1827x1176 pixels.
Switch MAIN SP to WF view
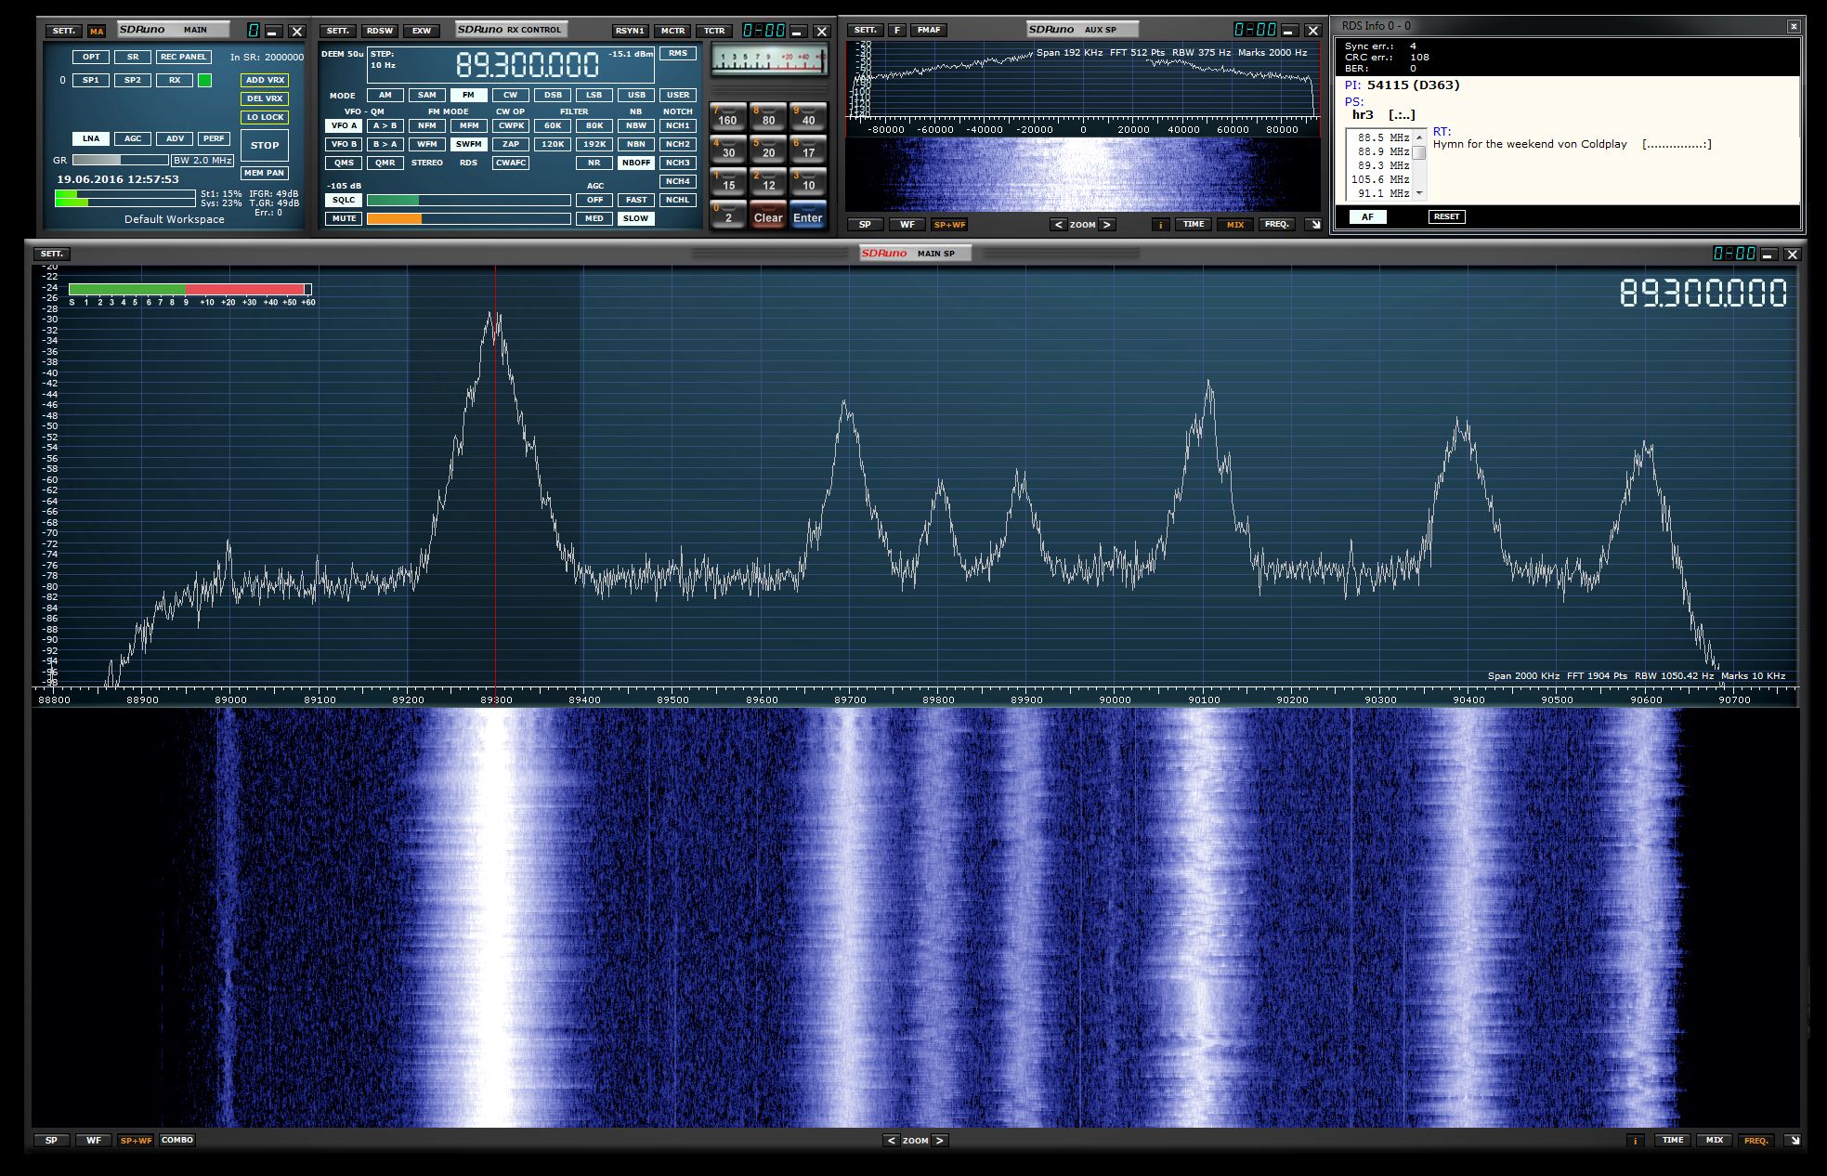pos(93,1140)
